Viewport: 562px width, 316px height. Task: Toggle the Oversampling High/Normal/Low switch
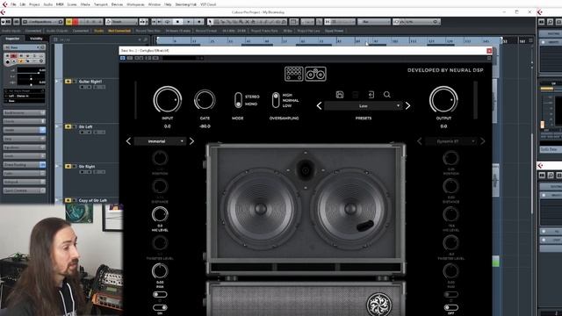(276, 100)
